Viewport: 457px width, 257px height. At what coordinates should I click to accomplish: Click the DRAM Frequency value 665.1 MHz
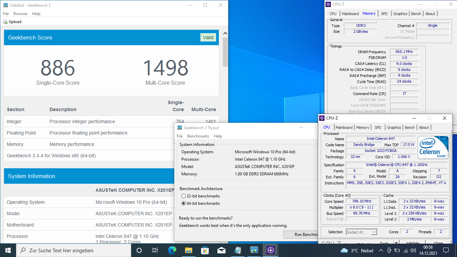point(404,52)
